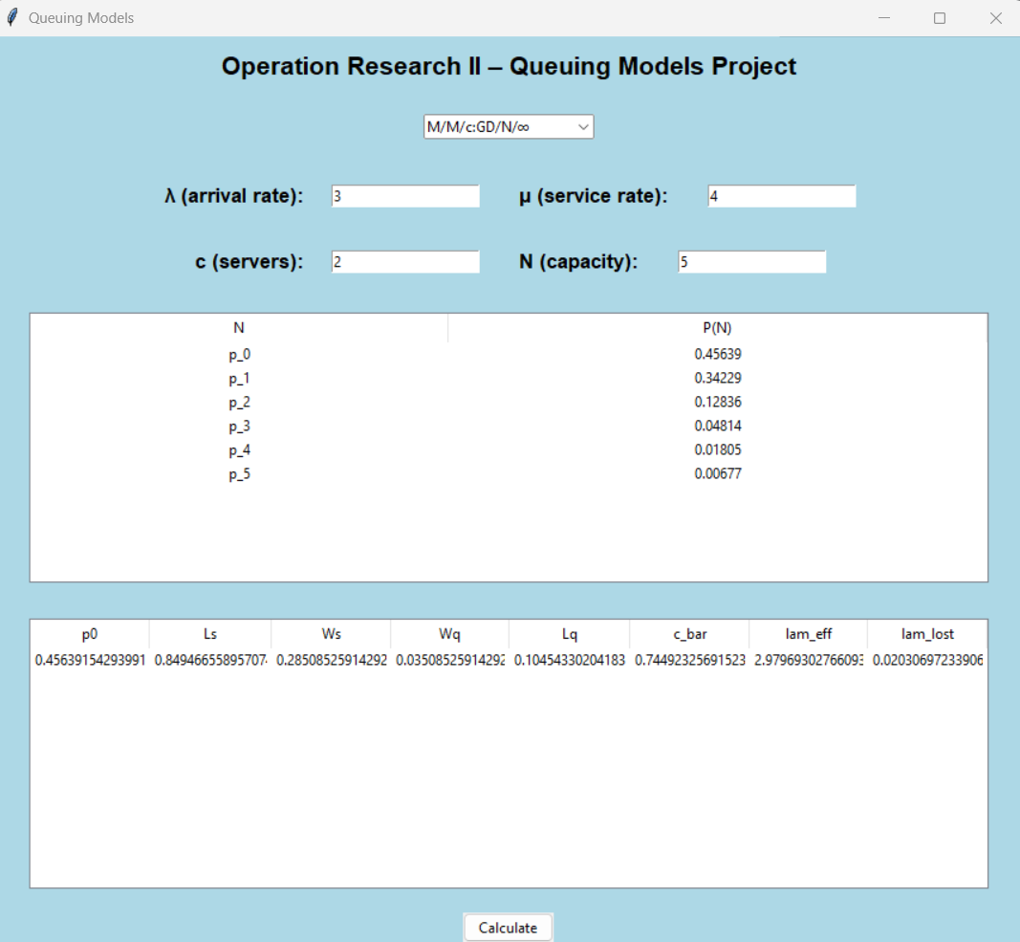The height and width of the screenshot is (942, 1020).
Task: Select the p0 result 0.45639154293991
Action: (x=90, y=660)
